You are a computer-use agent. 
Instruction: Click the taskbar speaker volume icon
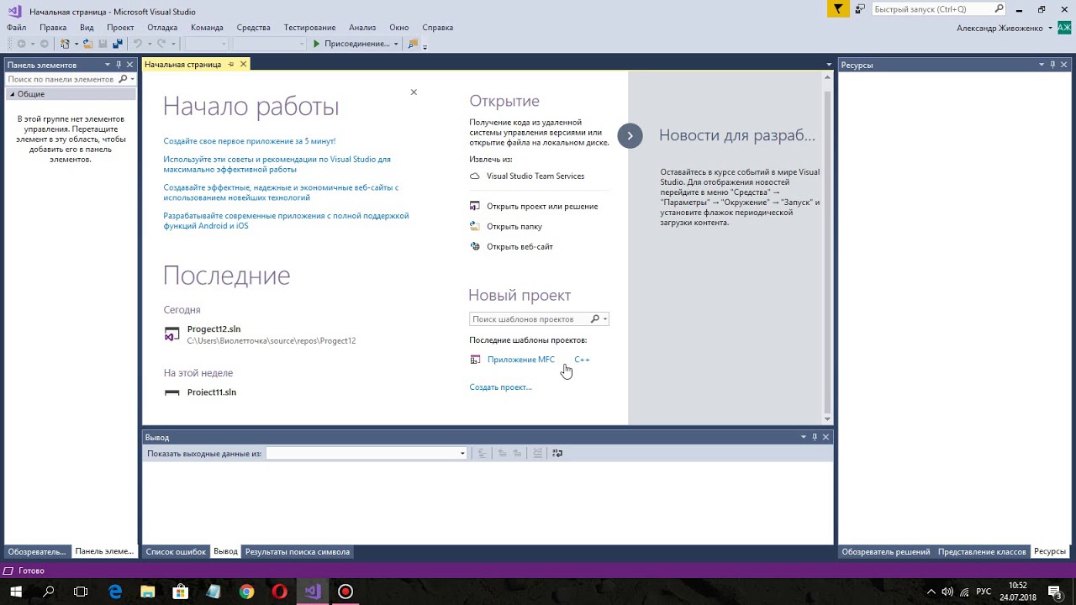[947, 592]
